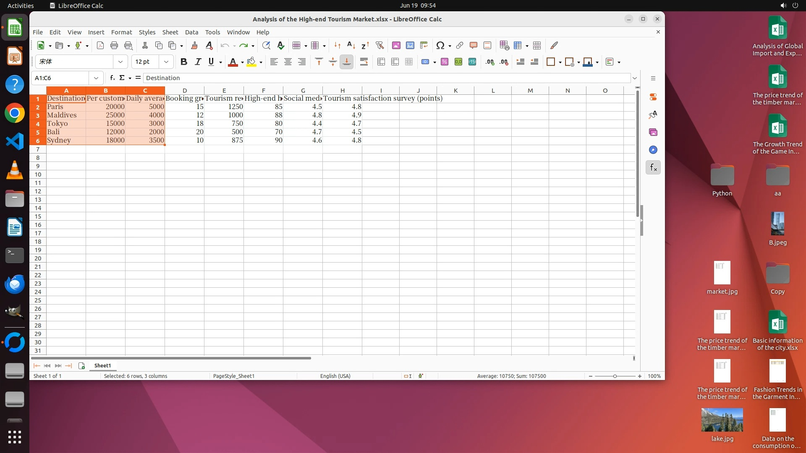806x453 pixels.
Task: Click the formula input field
Action: click(x=386, y=78)
